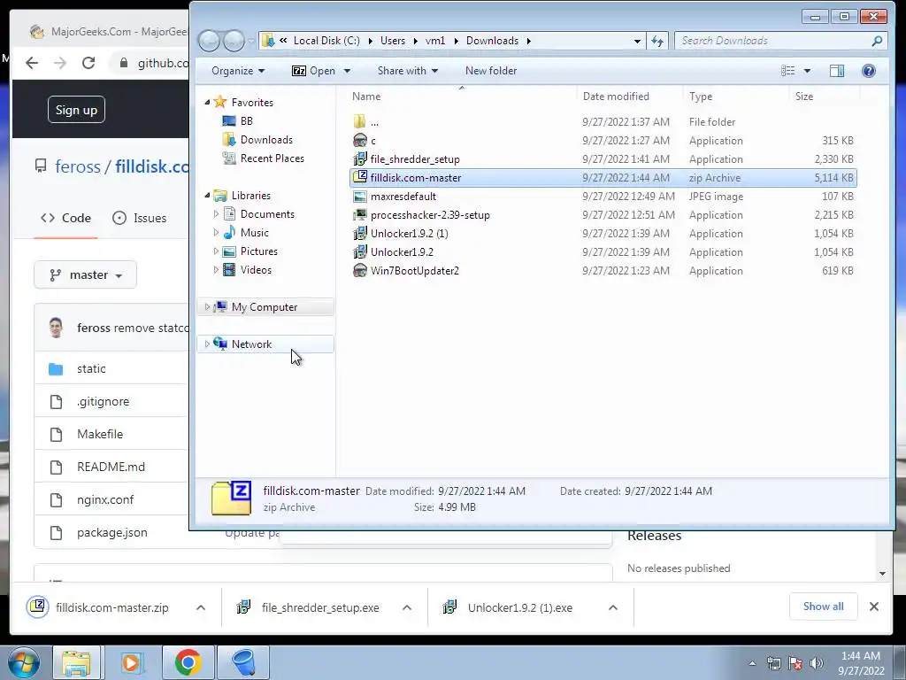Click Show all downloads in Chrome

pyautogui.click(x=823, y=606)
